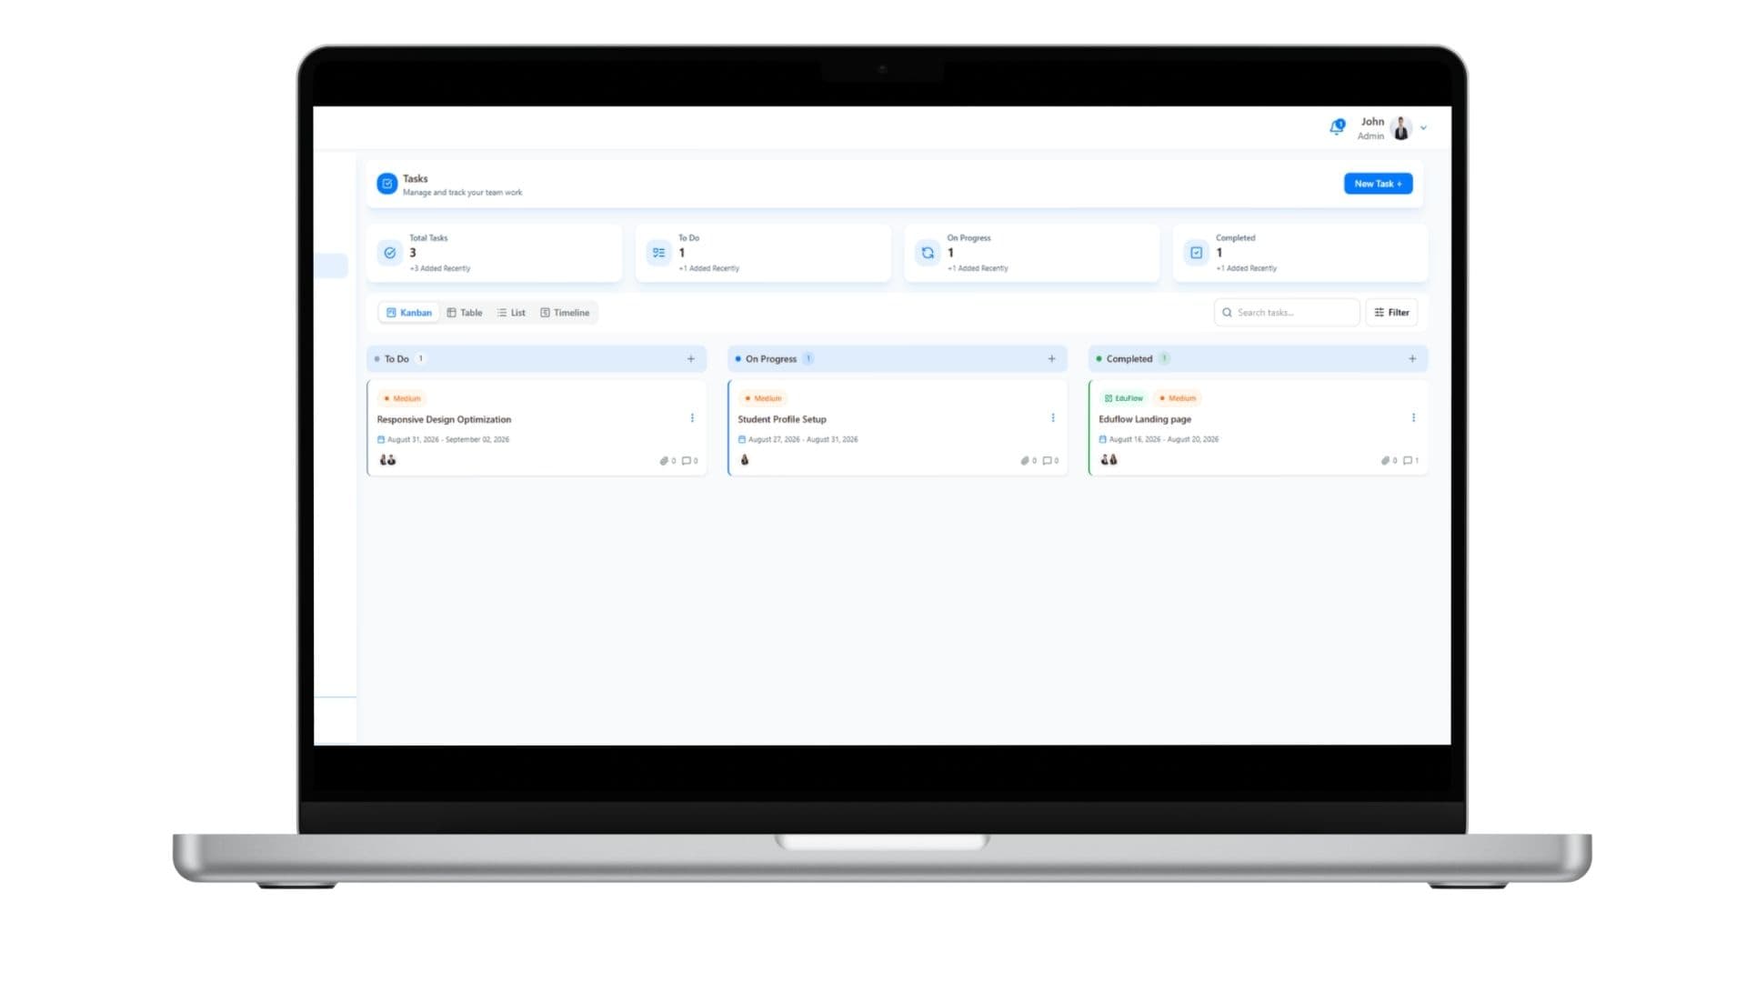Click attachment icon on Student Profile card
This screenshot has width=1746, height=982.
click(1025, 461)
